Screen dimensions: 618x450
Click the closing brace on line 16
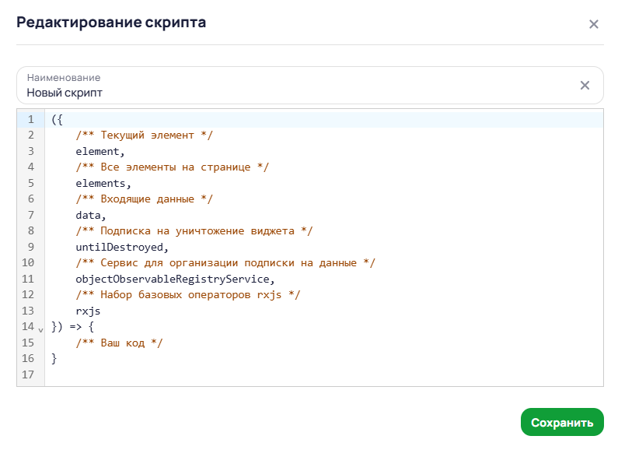tap(54, 358)
